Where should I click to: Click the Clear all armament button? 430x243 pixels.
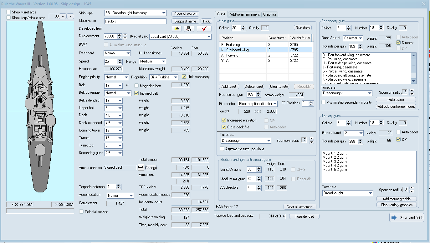pyautogui.click(x=300, y=207)
